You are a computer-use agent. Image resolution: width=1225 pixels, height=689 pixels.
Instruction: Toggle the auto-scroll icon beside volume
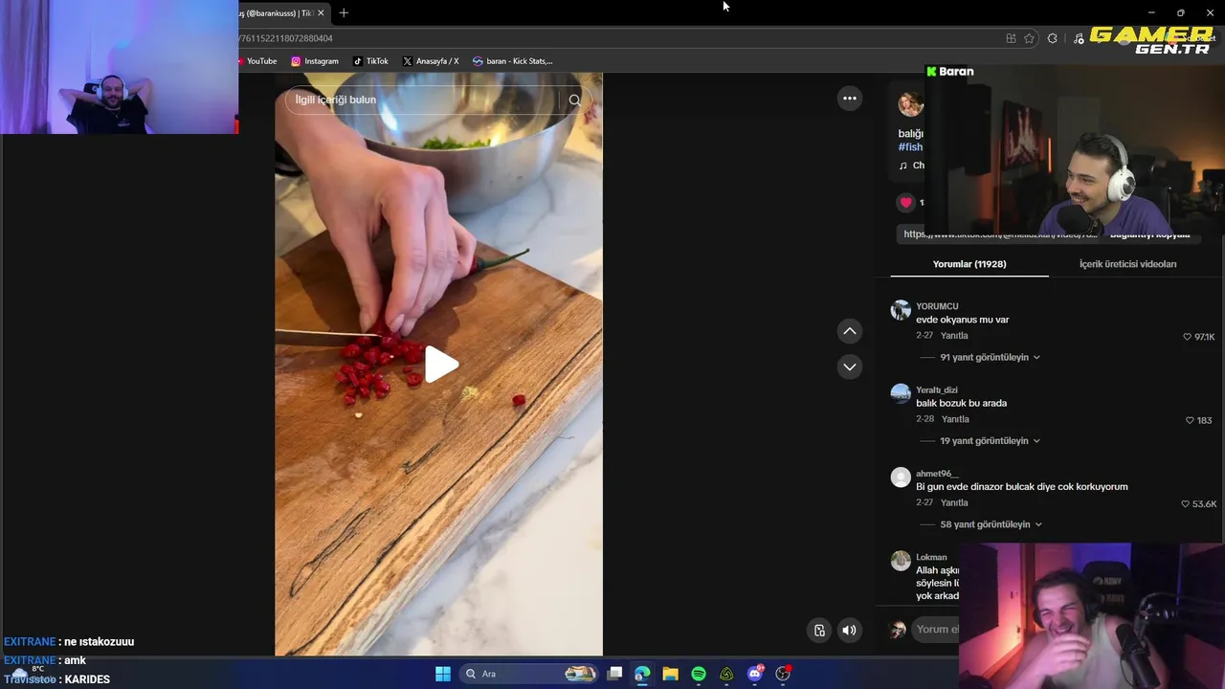819,630
